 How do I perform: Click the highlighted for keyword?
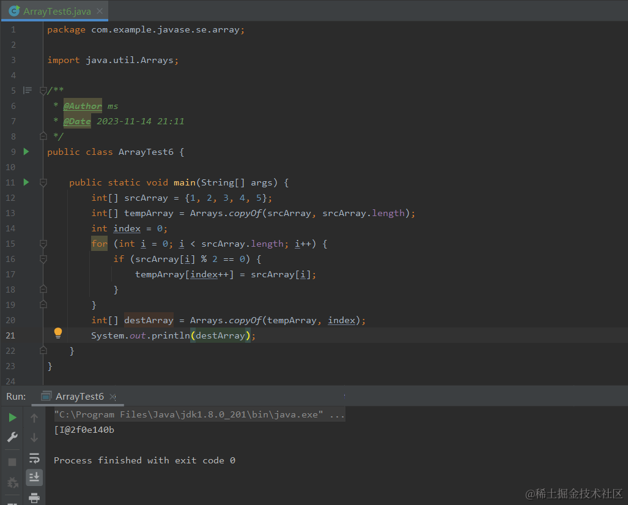click(99, 244)
